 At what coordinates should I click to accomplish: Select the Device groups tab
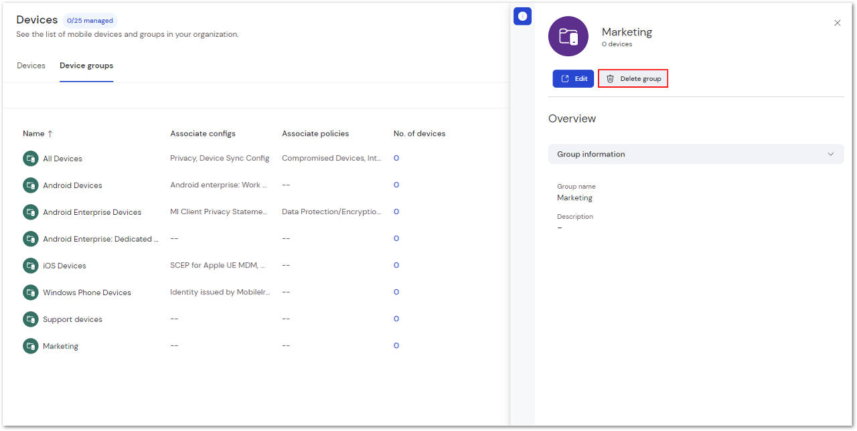(x=86, y=66)
